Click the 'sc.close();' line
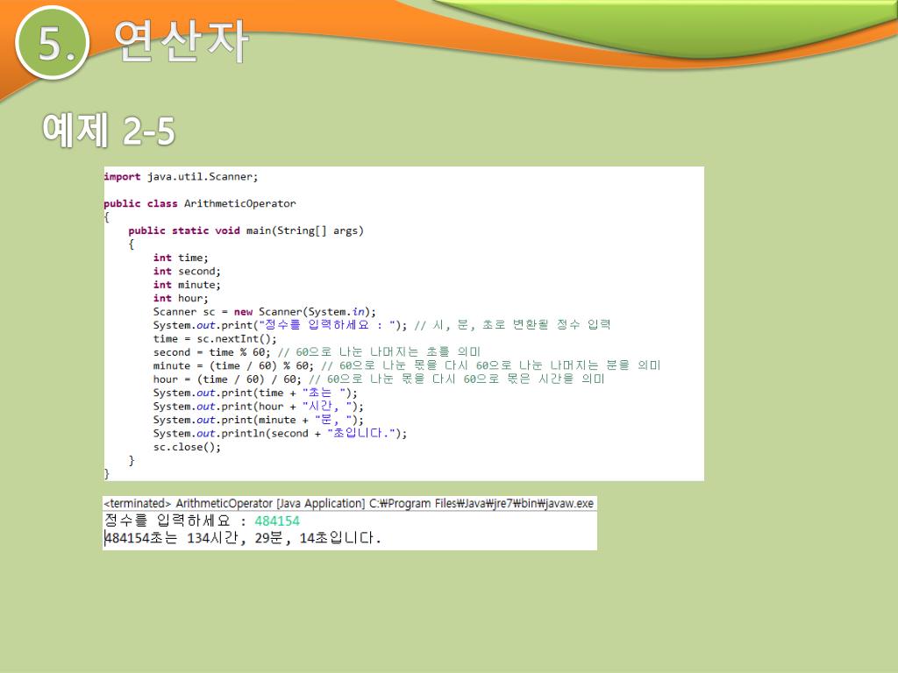 coord(187,447)
